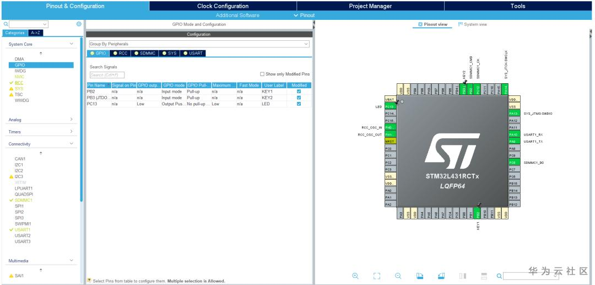Sort table by User Label column
Viewport: 595px width, 285px height.
pyautogui.click(x=274, y=85)
